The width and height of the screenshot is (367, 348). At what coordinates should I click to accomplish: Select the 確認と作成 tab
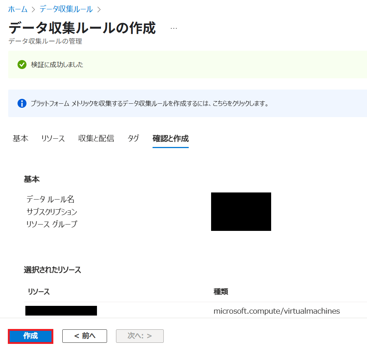point(170,138)
